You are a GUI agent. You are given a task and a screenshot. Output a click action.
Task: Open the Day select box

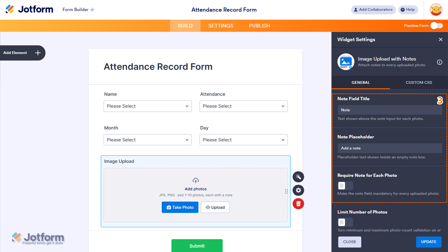(x=244, y=140)
